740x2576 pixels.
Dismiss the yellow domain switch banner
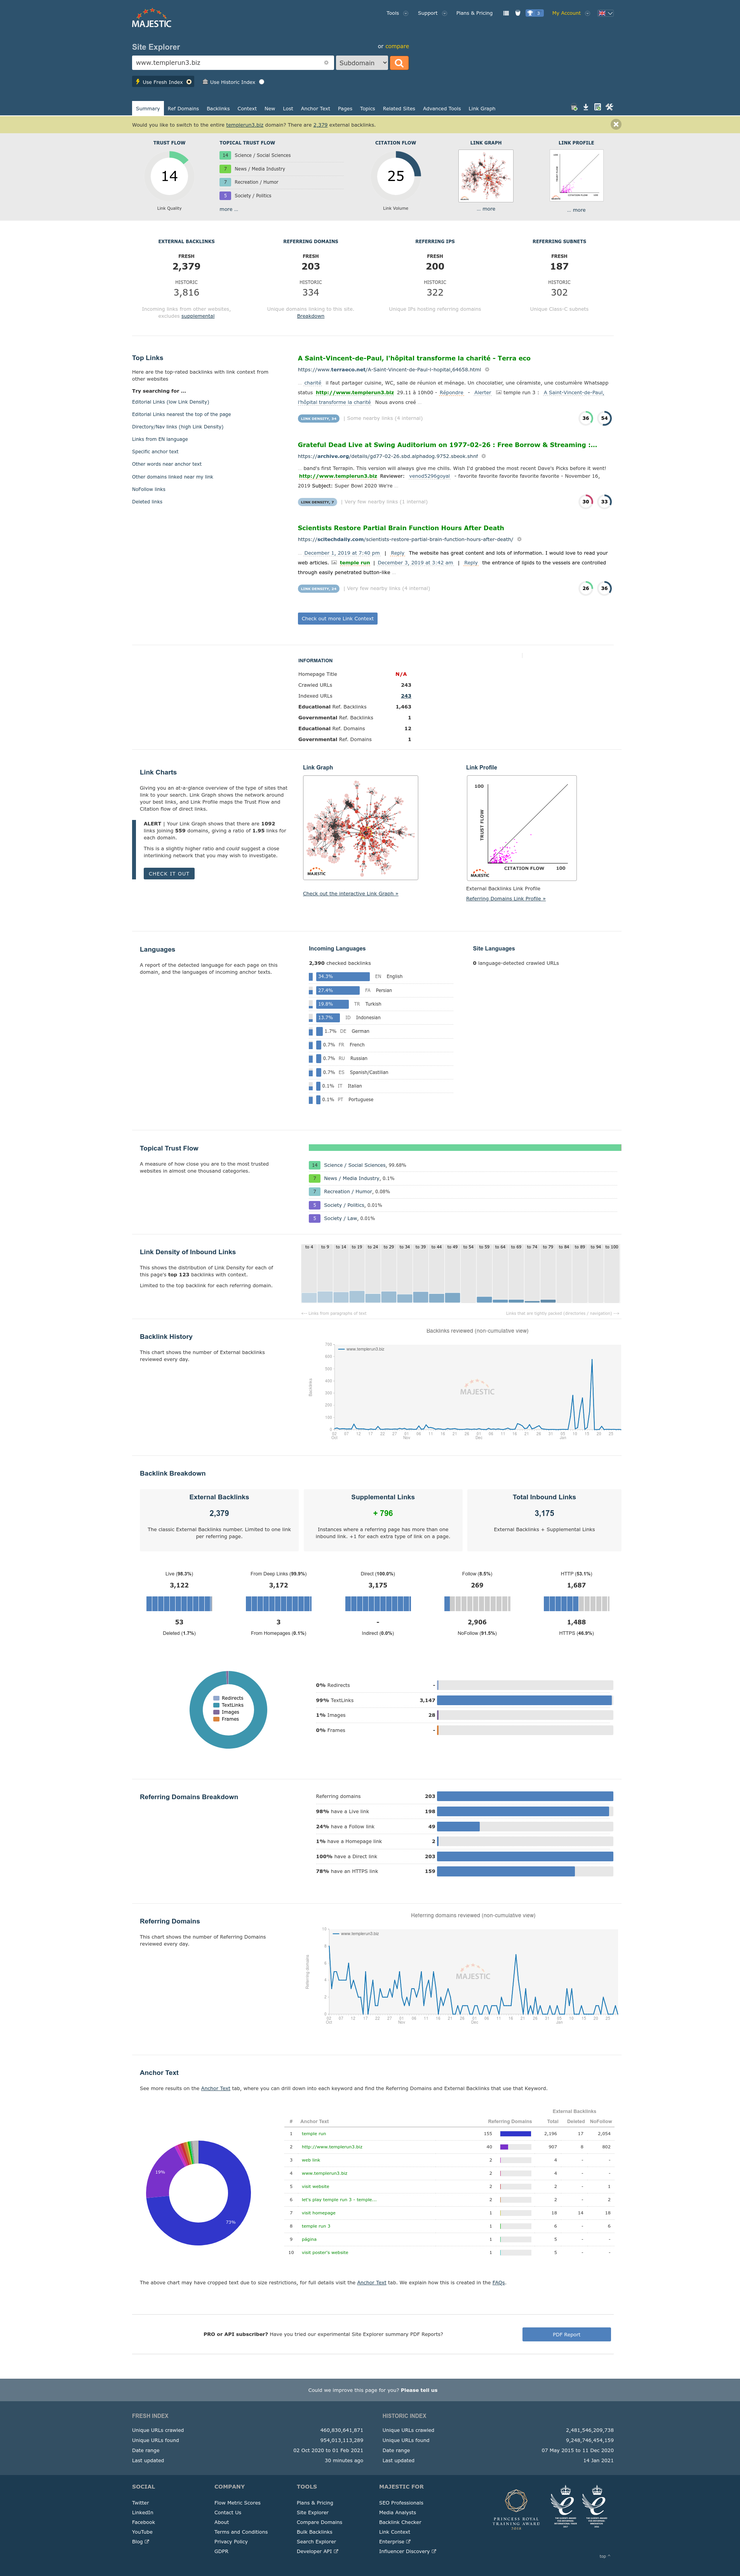tap(616, 124)
